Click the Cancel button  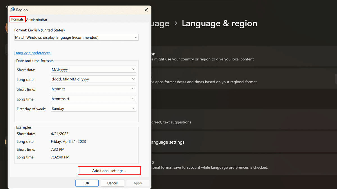[x=112, y=183]
